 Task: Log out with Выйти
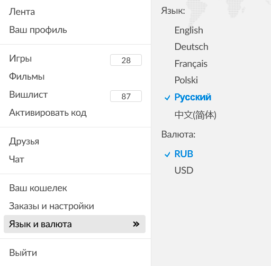point(23,253)
